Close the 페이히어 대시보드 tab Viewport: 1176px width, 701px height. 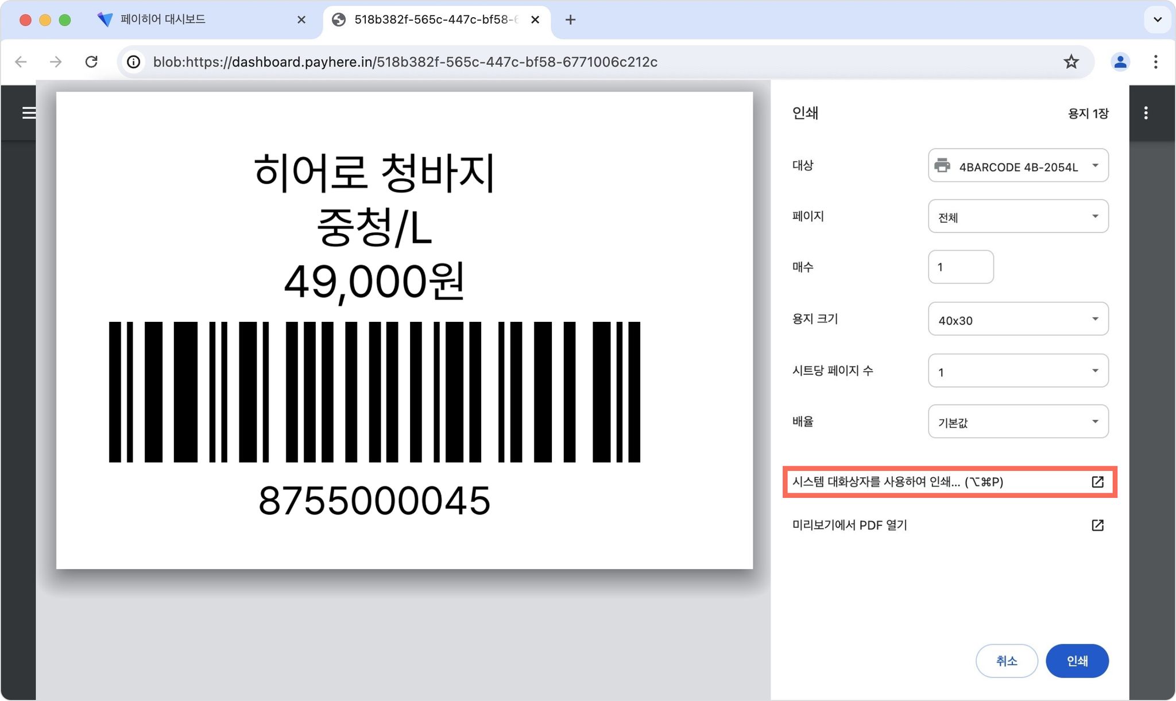point(301,20)
